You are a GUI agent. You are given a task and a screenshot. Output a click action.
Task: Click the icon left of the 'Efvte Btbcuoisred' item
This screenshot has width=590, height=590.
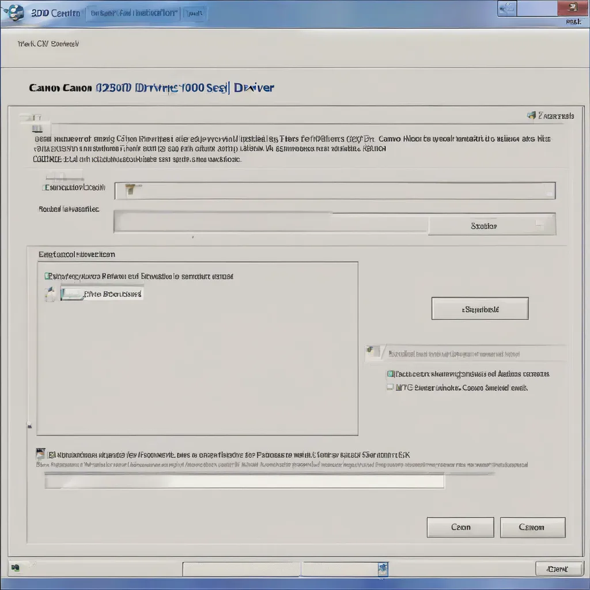tap(50, 294)
